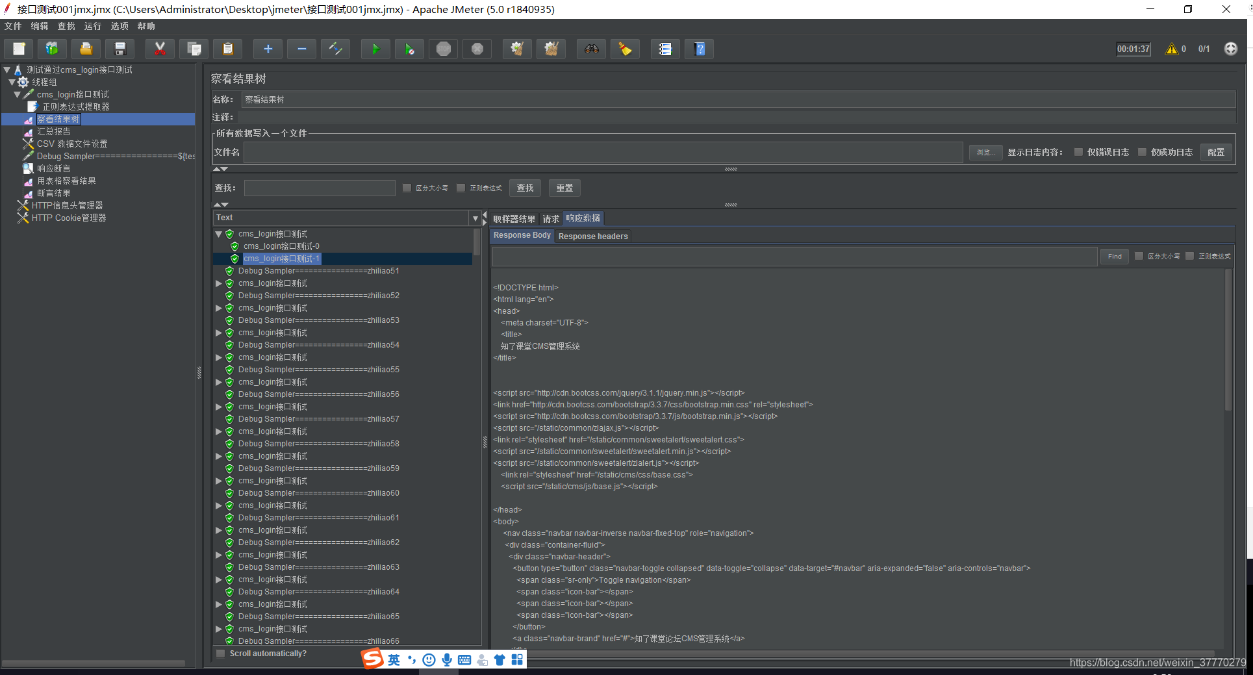This screenshot has height=675, width=1253.
Task: Enable the 仅错误日志 checkbox
Action: [x=1078, y=152]
